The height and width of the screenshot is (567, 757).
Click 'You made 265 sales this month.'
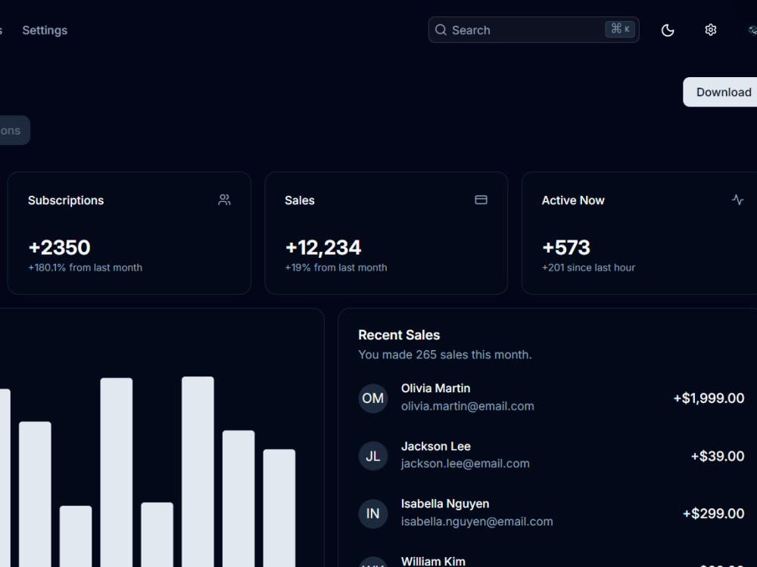click(x=444, y=355)
